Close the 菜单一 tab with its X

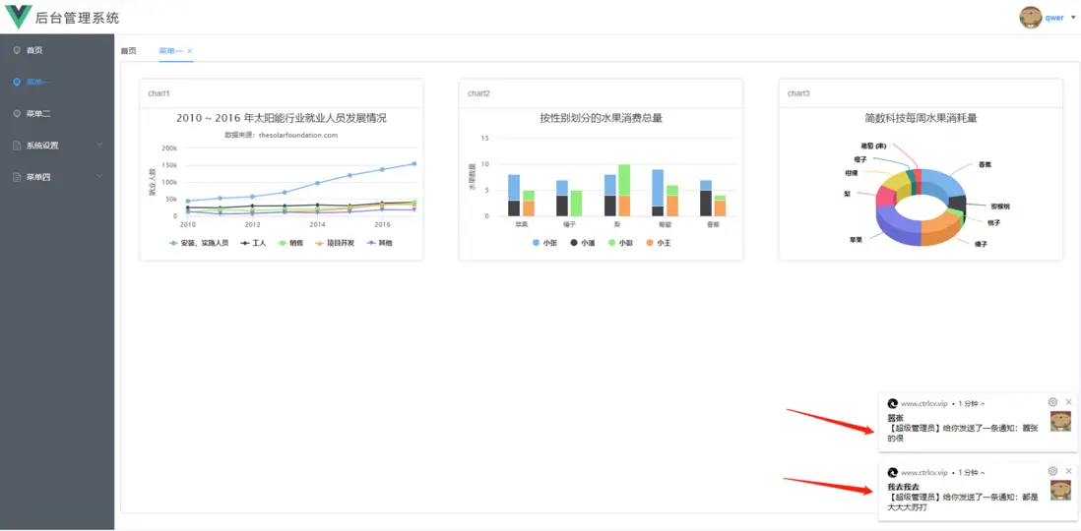(x=190, y=51)
